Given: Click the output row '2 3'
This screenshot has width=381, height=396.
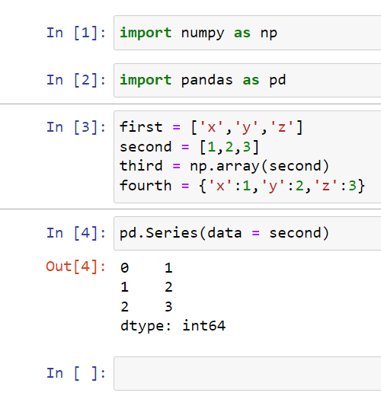Looking at the screenshot, I should 146,307.
